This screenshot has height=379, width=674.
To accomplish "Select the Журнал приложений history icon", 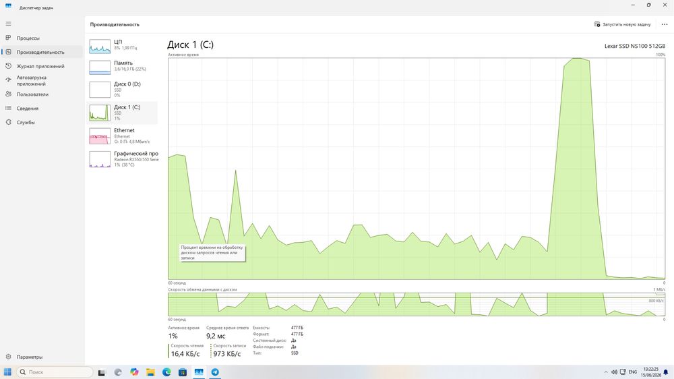I will coord(8,66).
